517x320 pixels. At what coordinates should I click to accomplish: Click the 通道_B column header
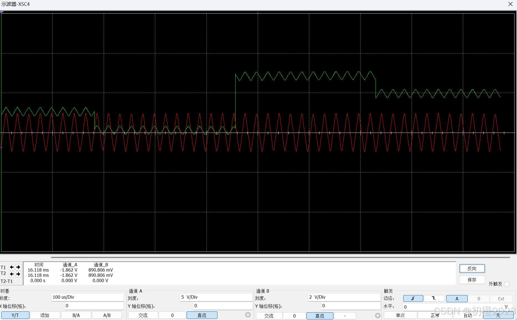(101, 265)
